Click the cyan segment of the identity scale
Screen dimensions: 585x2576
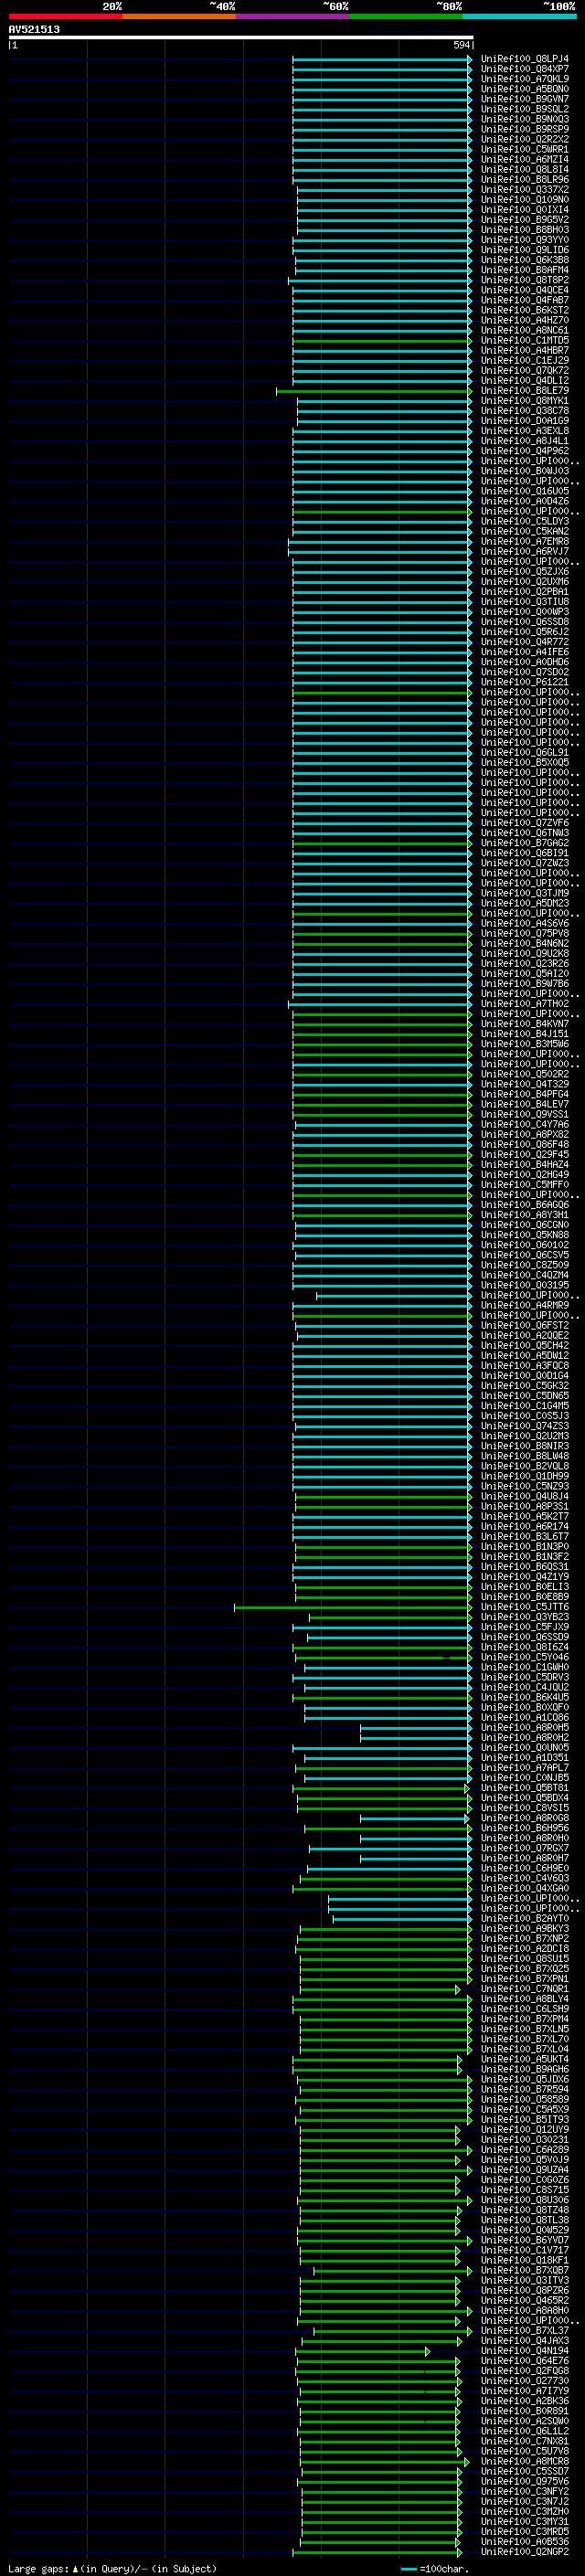pyautogui.click(x=520, y=16)
